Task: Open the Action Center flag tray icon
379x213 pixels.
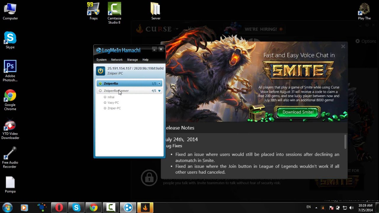Action: [x=331, y=208]
